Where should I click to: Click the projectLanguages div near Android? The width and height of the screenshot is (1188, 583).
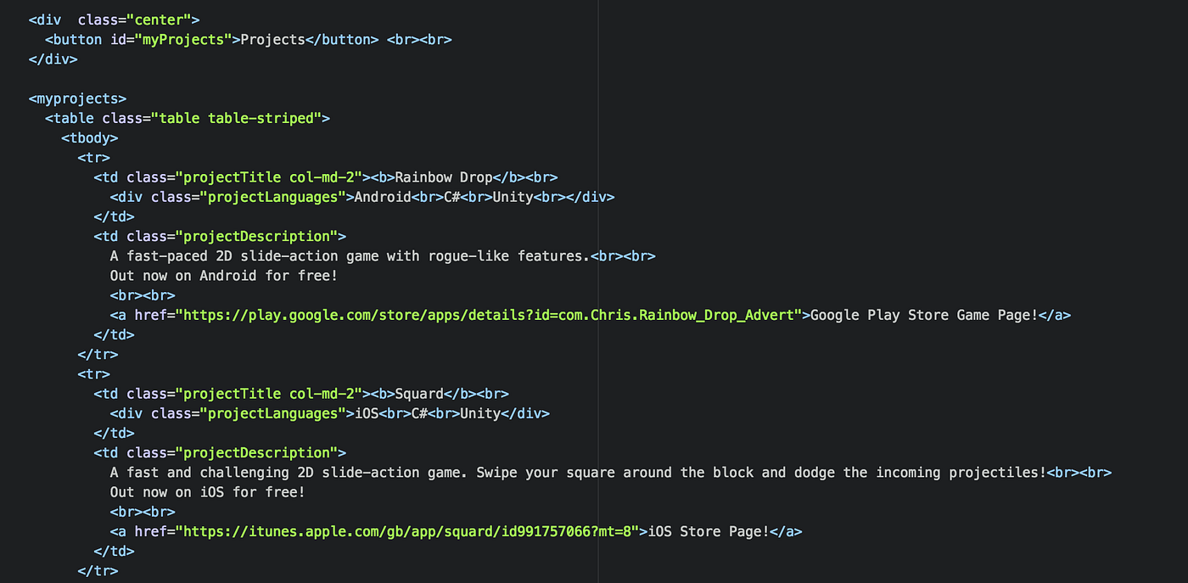point(231,196)
